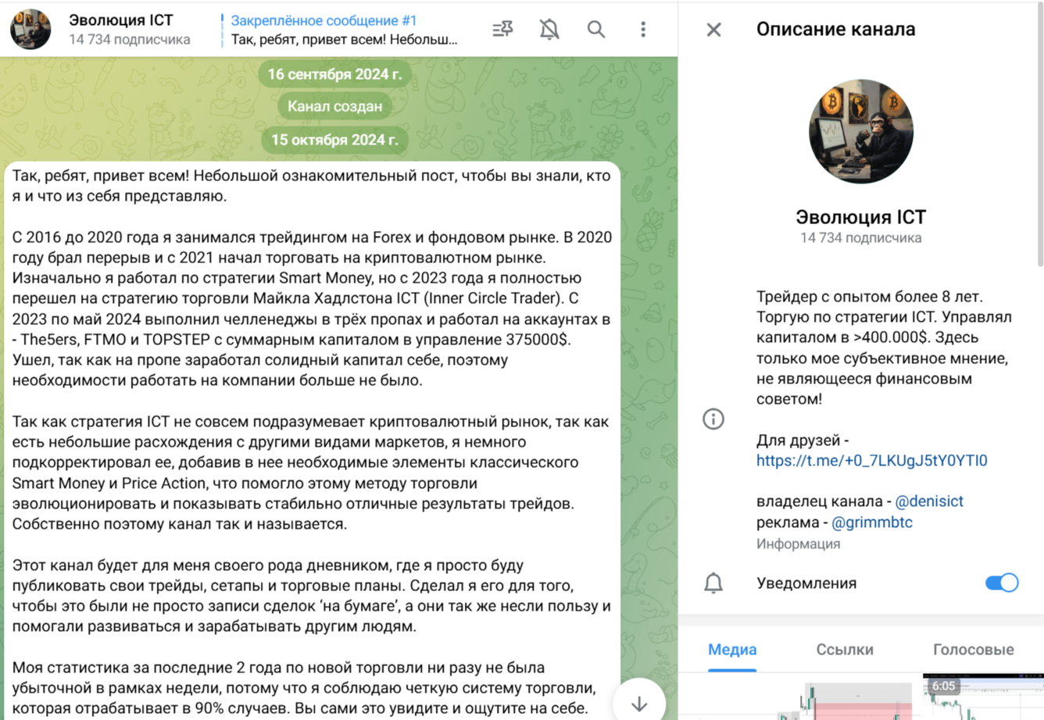
Task: Click the Канал создан service message
Action: pos(334,107)
